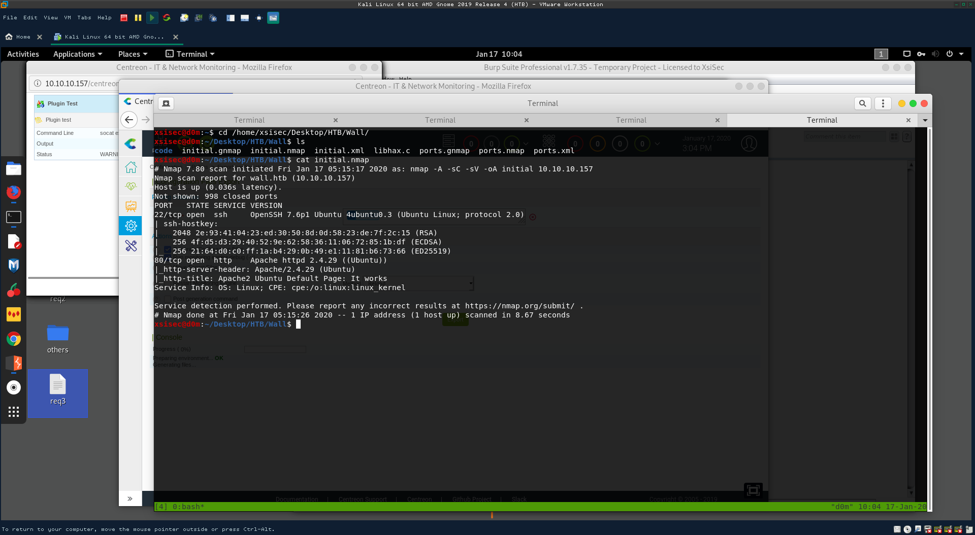Viewport: 975px width, 535px height.
Task: Click the volume icon in top bar
Action: (935, 54)
